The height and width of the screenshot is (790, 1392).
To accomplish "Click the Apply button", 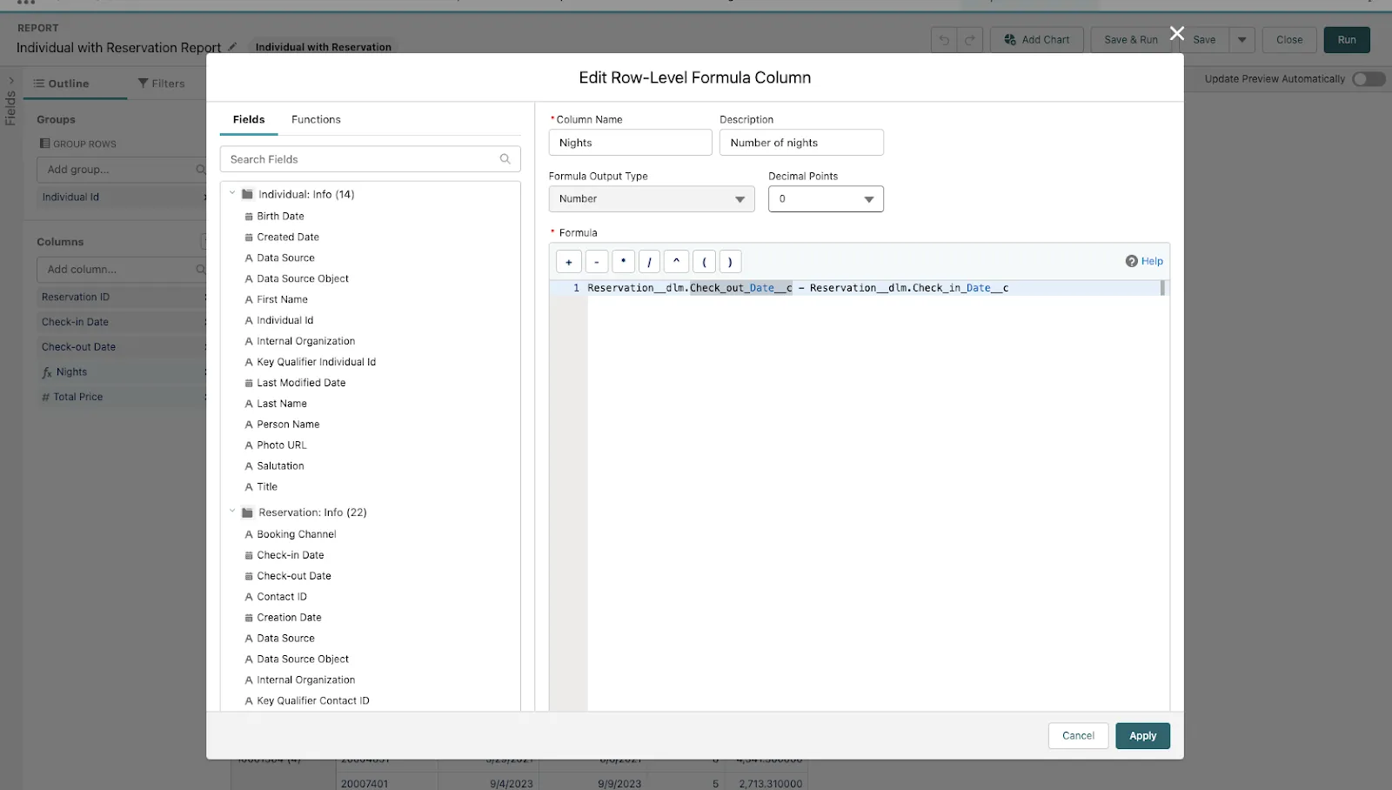I will pyautogui.click(x=1142, y=736).
